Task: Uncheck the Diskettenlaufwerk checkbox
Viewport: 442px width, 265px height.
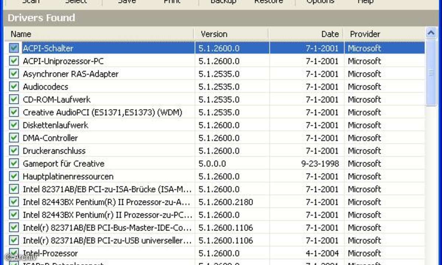Action: 14,125
